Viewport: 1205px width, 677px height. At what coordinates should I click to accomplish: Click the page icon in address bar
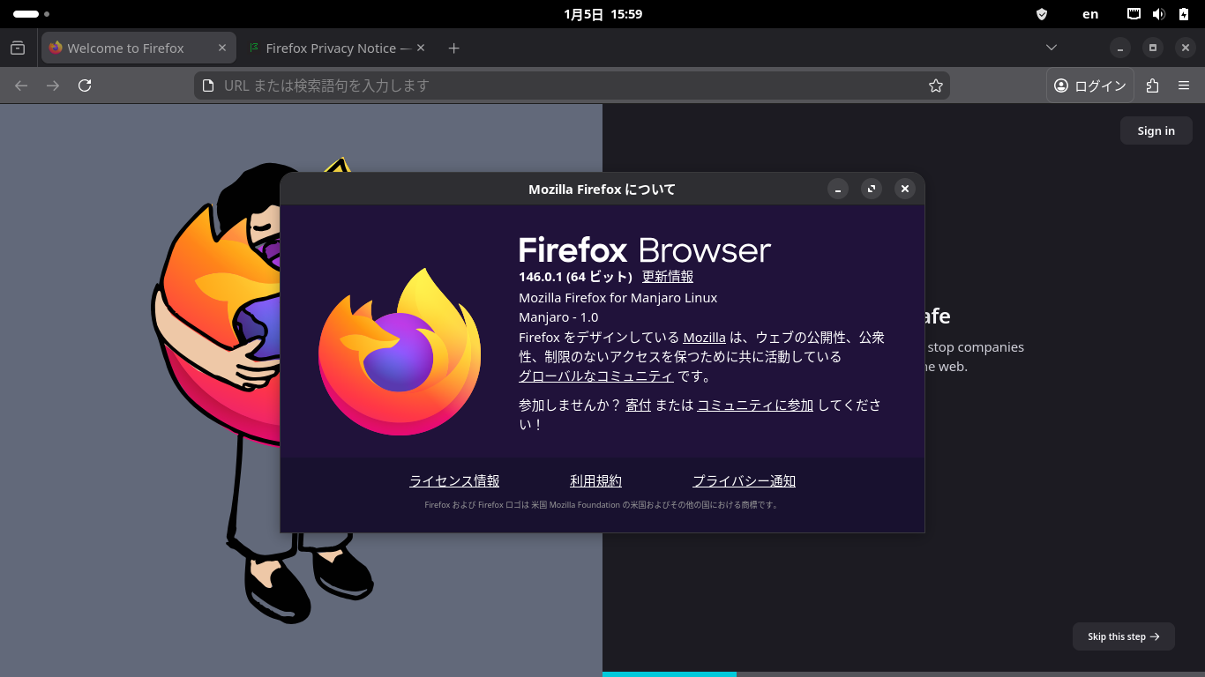pos(208,86)
